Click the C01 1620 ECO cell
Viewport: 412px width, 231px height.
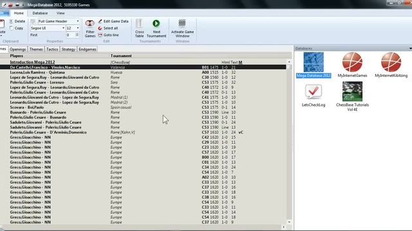(210, 162)
